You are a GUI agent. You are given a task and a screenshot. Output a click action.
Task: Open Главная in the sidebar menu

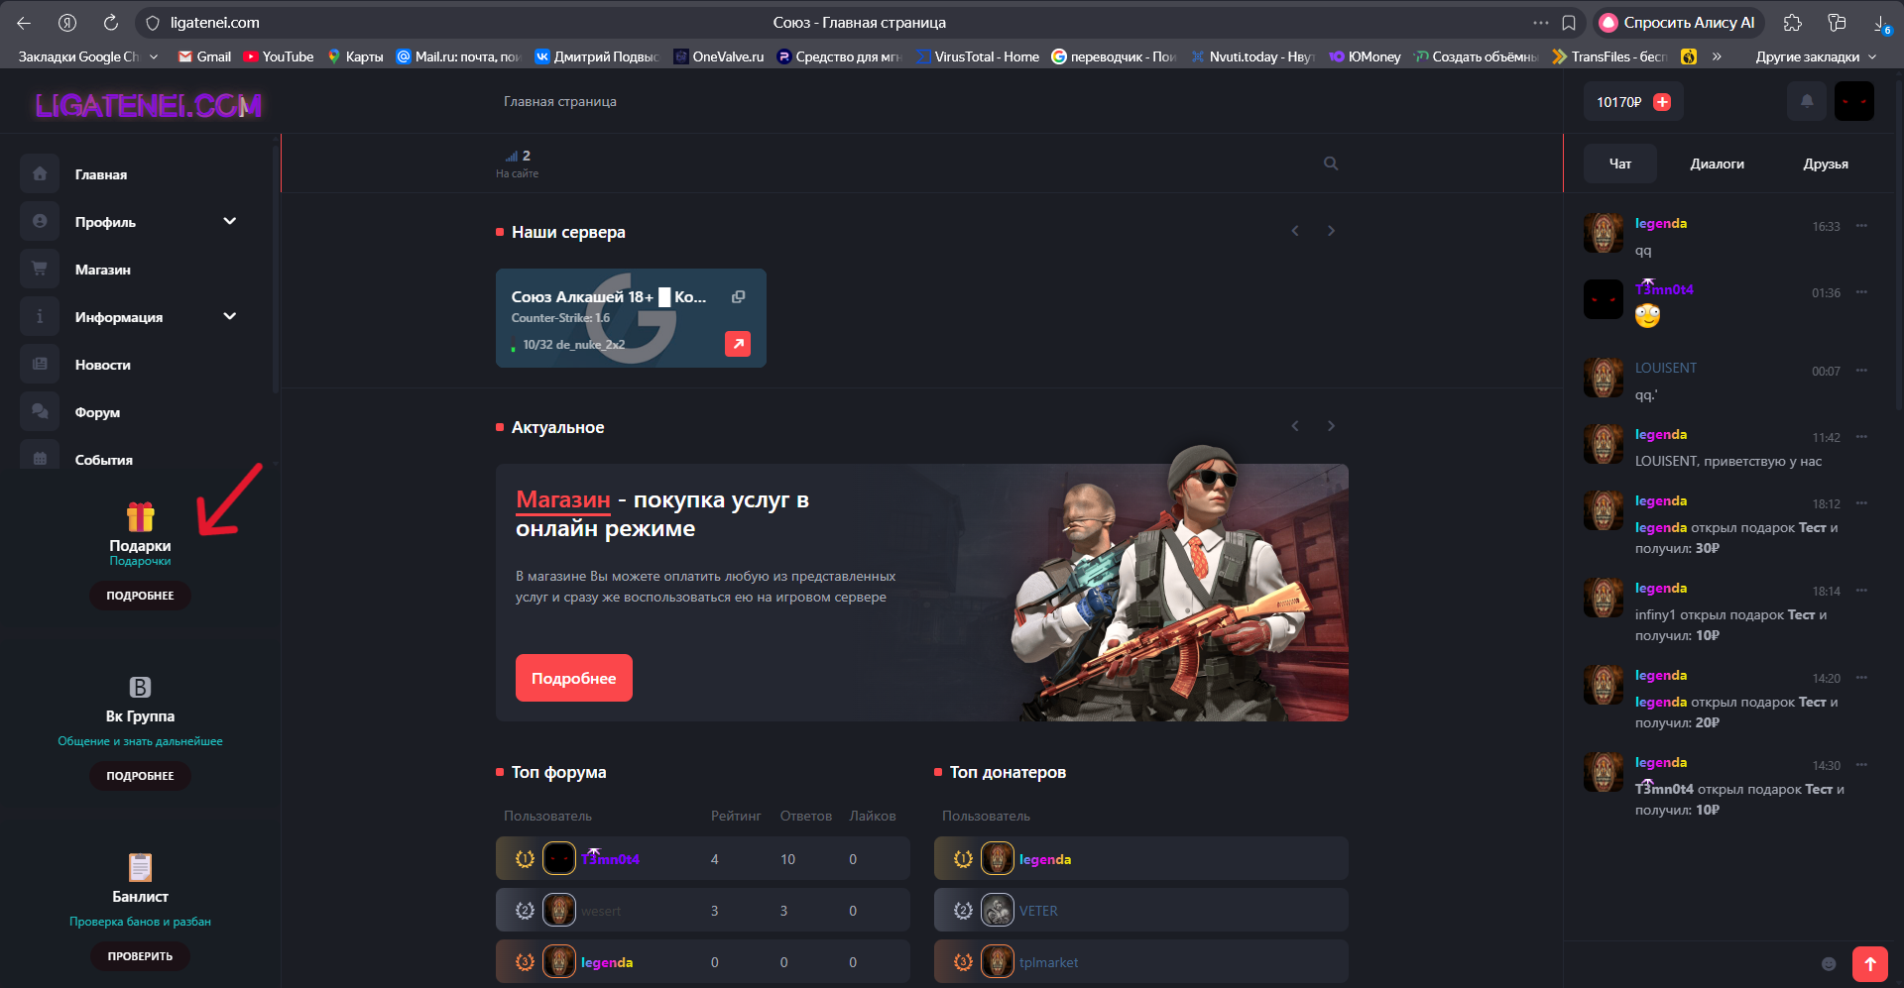pyautogui.click(x=101, y=174)
